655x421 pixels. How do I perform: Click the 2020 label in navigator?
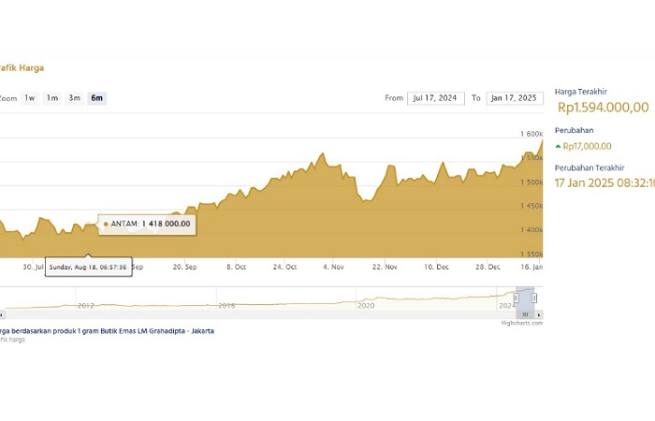(x=366, y=306)
